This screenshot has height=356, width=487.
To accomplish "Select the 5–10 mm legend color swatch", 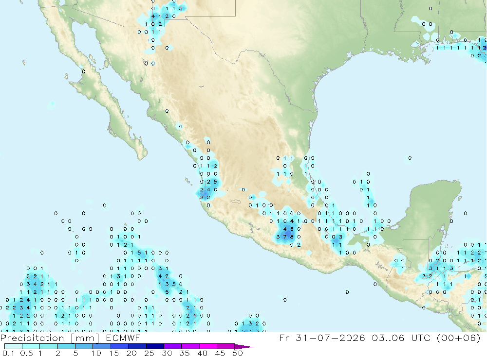I will pos(84,346).
